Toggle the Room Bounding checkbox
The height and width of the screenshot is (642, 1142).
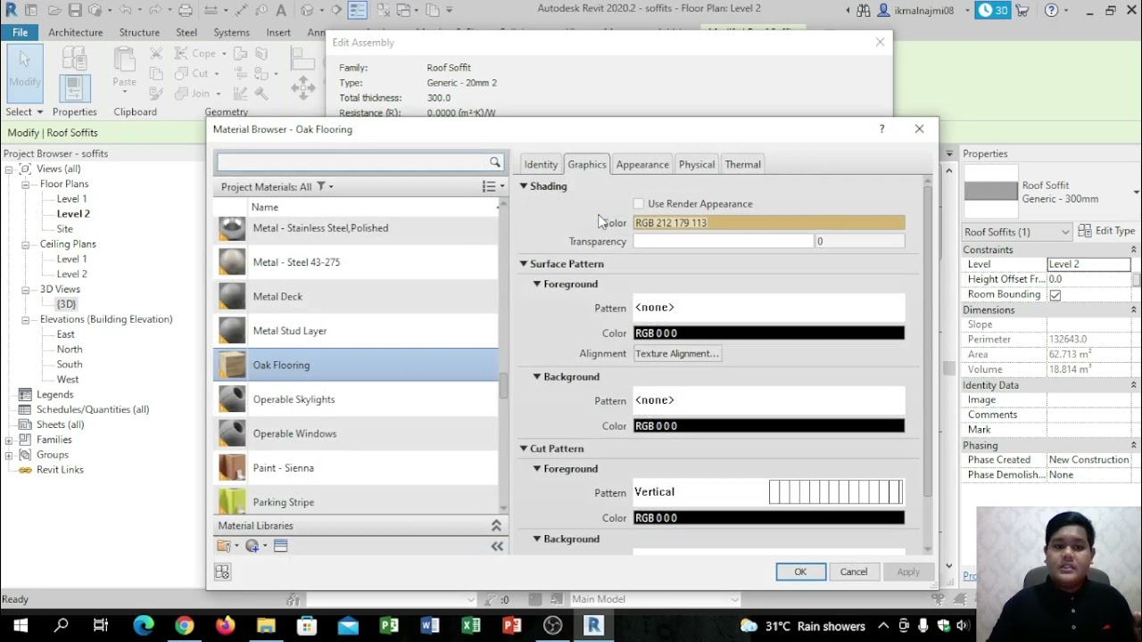[1055, 295]
